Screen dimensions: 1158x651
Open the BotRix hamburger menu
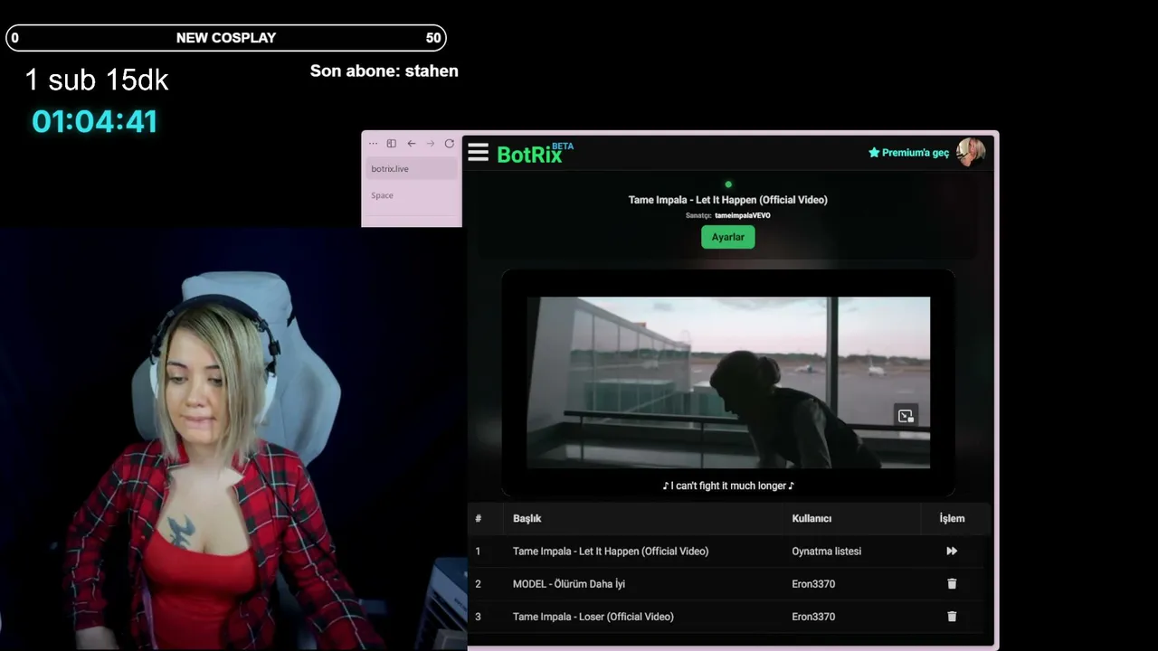(478, 152)
